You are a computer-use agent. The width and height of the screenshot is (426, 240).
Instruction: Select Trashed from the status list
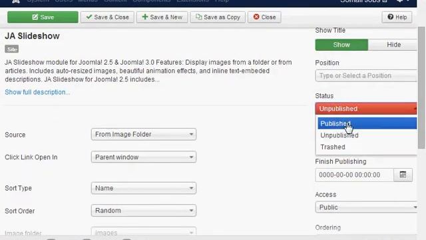coord(367,147)
